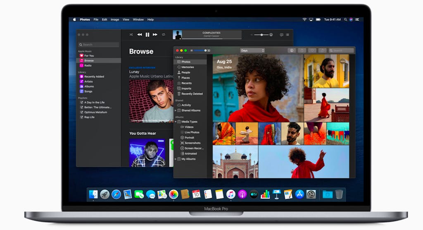Open the domed mosque photo

[x=235, y=162]
